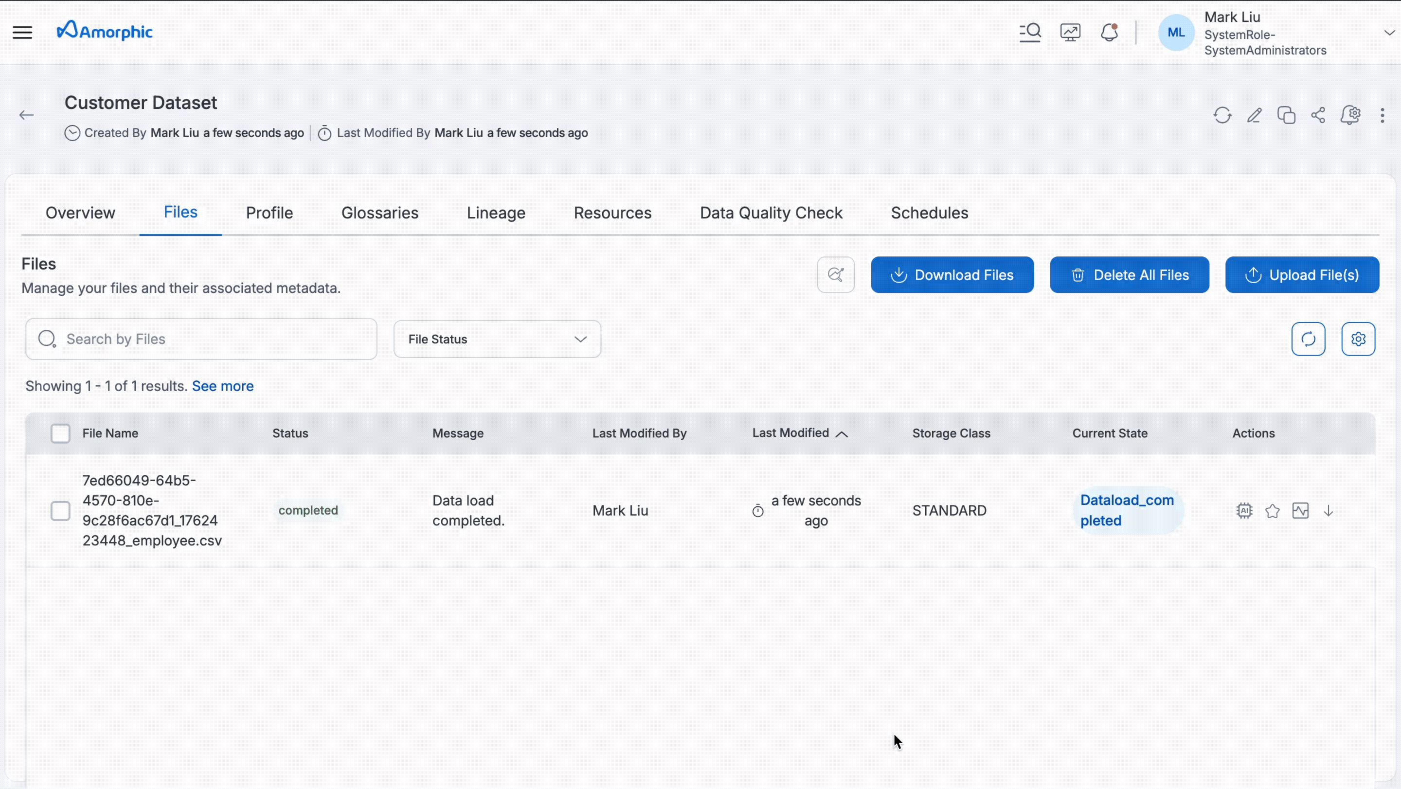
Task: Click refresh icon next to pencil
Action: (1222, 115)
